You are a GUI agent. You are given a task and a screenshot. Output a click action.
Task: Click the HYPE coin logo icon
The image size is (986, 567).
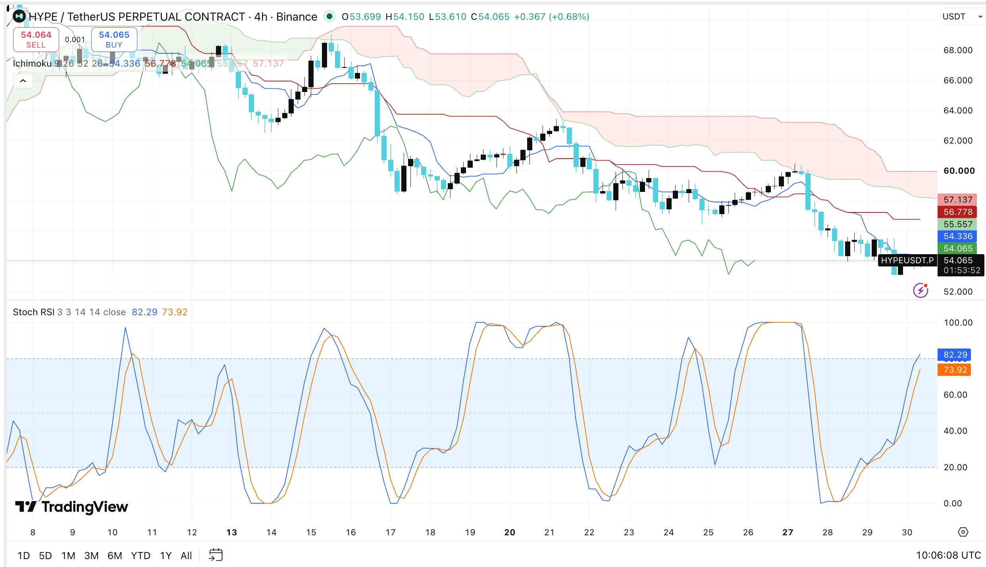coord(19,16)
